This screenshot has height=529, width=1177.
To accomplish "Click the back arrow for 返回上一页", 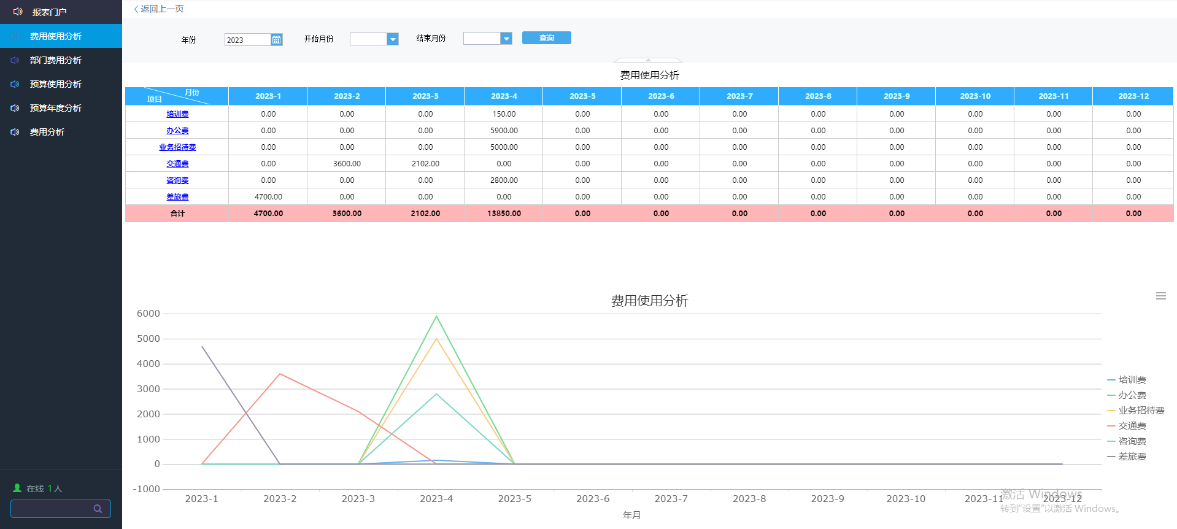I will point(136,9).
